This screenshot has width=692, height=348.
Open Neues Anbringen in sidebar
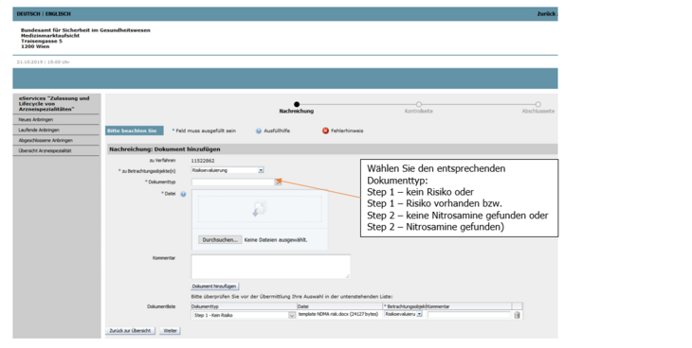click(x=36, y=120)
